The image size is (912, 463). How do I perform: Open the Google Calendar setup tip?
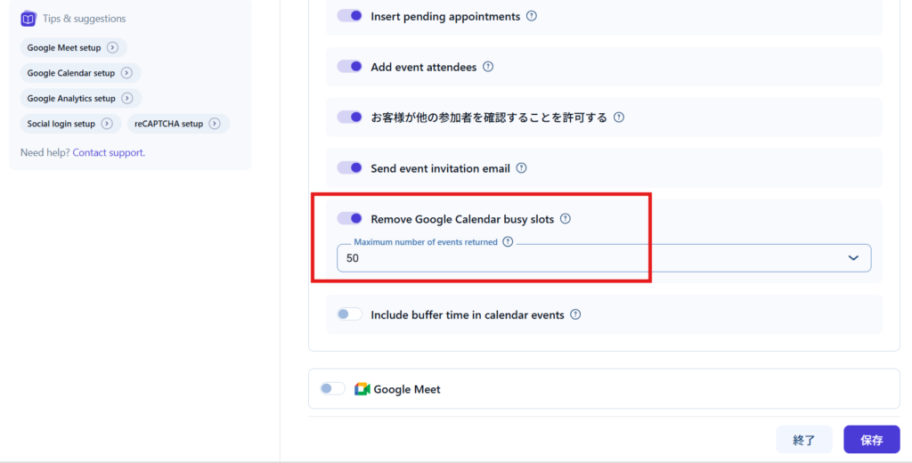79,73
